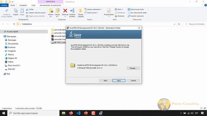Refresh the Instaladores folder view

click(x=179, y=24)
